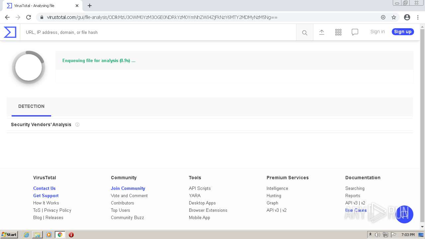Open Community Buzz link
Viewport: 425px width, 239px height.
pos(127,217)
